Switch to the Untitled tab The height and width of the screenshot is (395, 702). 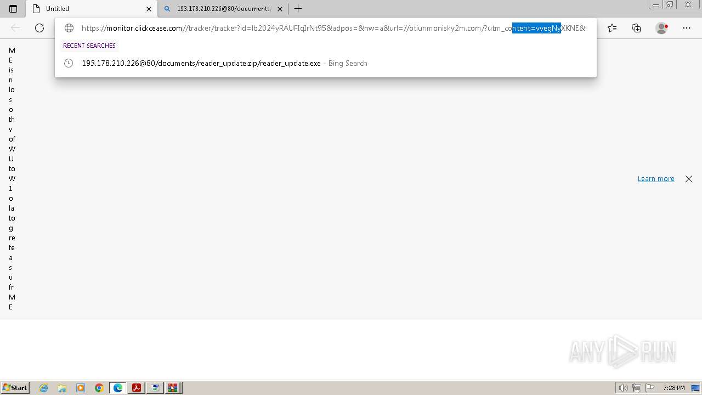click(92, 9)
